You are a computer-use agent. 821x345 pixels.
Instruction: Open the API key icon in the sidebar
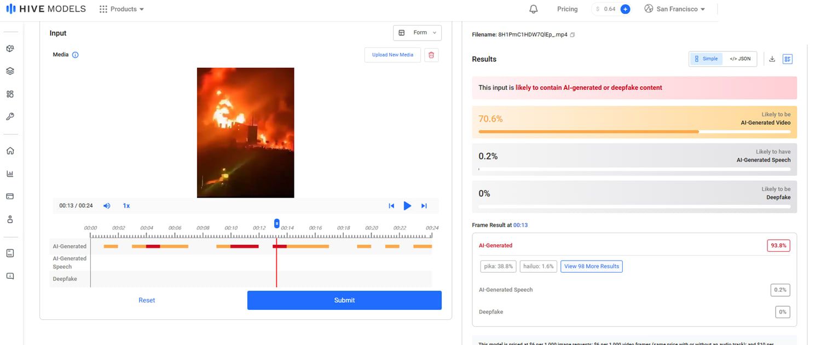click(10, 117)
